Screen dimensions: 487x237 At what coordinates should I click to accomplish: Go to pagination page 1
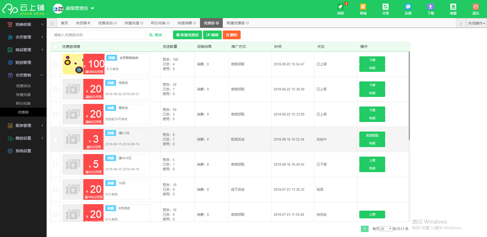click(365, 229)
